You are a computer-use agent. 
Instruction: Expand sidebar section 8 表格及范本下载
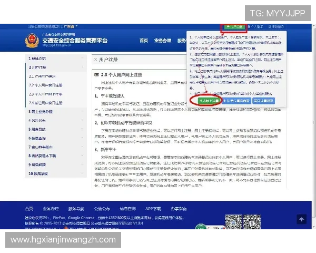click(56, 156)
